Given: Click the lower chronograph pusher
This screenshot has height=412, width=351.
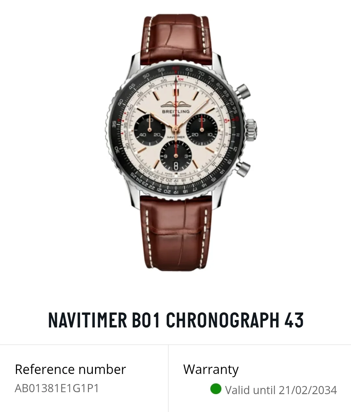Looking at the screenshot, I should click(x=243, y=169).
